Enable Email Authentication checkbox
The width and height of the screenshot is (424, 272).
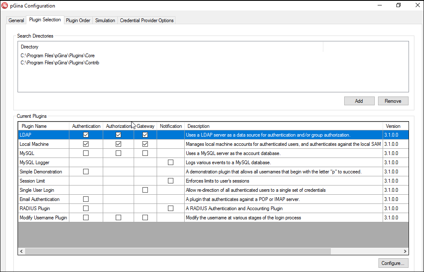86,199
